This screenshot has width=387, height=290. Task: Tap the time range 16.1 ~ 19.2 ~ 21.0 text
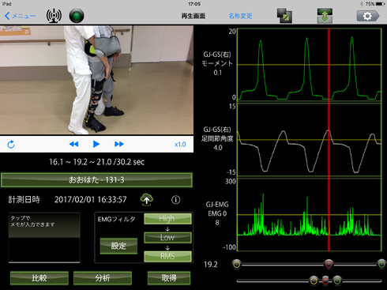(x=96, y=162)
